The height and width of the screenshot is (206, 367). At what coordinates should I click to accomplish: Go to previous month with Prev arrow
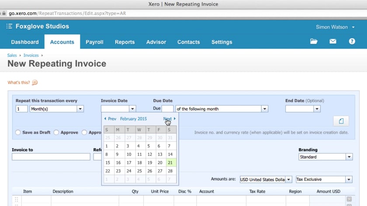pos(105,119)
